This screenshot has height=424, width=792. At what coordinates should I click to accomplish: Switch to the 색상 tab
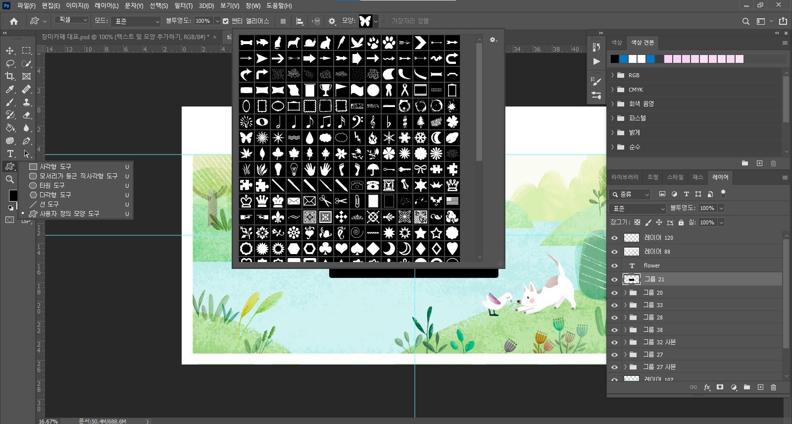616,43
